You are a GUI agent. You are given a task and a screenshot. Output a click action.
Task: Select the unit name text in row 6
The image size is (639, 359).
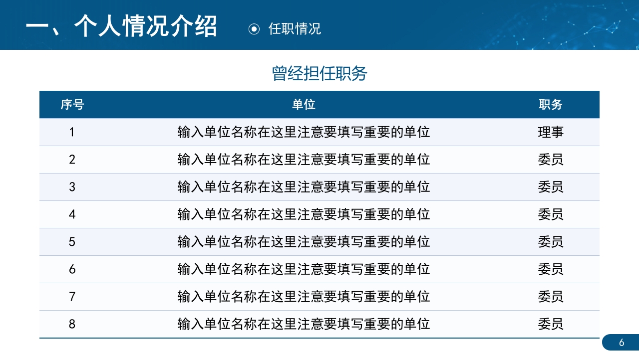pos(304,269)
